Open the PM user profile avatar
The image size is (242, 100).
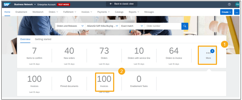pyautogui.click(x=237, y=5)
